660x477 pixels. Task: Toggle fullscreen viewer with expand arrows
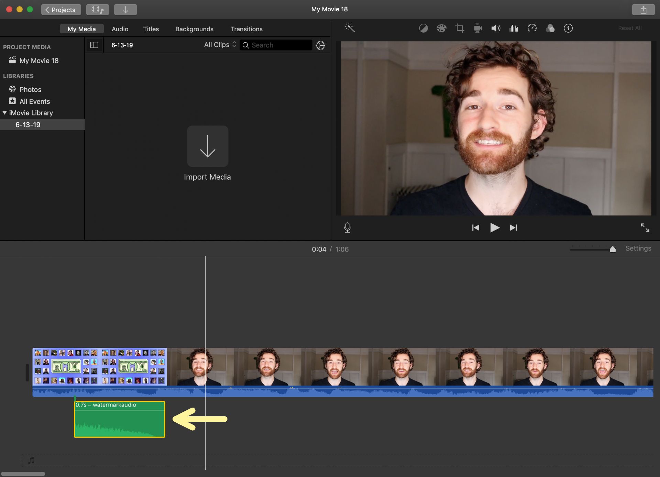click(645, 228)
